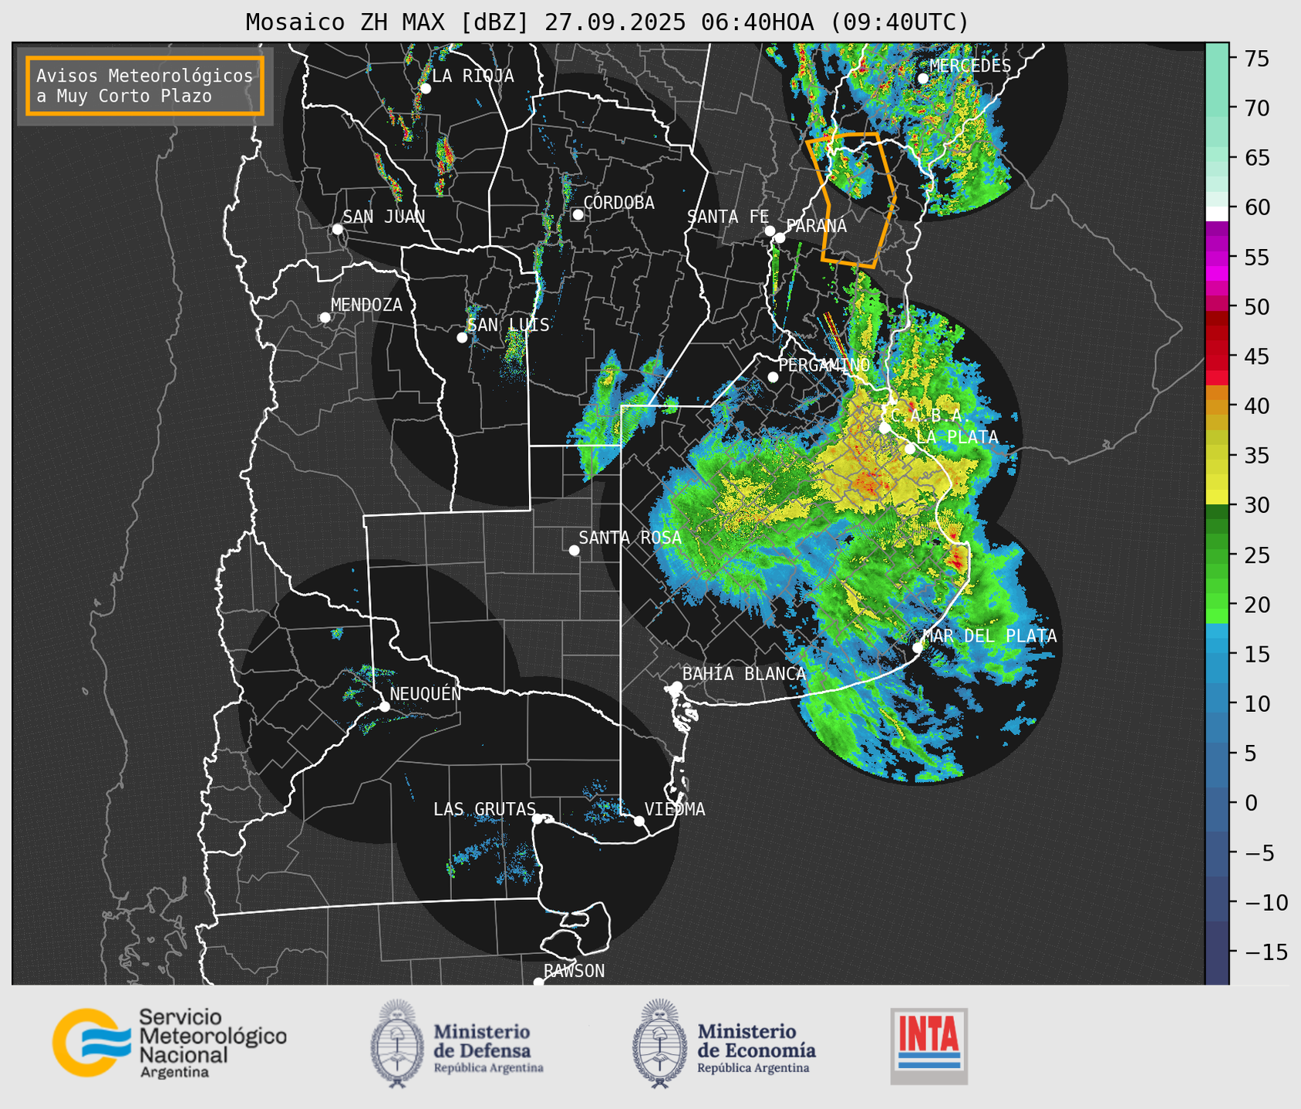Image resolution: width=1301 pixels, height=1109 pixels.
Task: Click the INTA logo
Action: coord(929,1046)
